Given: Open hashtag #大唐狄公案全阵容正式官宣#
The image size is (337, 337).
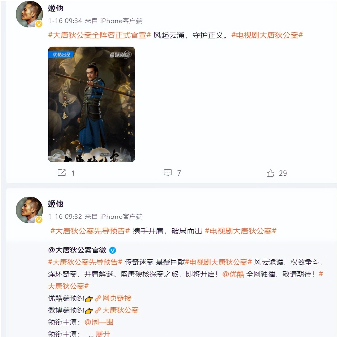Looking at the screenshot, I should tap(100, 35).
